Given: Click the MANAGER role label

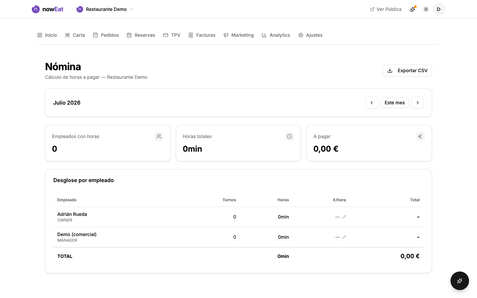Looking at the screenshot, I should point(67,240).
